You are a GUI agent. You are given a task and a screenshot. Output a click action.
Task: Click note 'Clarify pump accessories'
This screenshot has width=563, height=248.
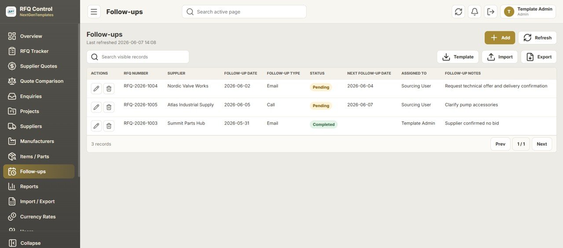coord(472,105)
